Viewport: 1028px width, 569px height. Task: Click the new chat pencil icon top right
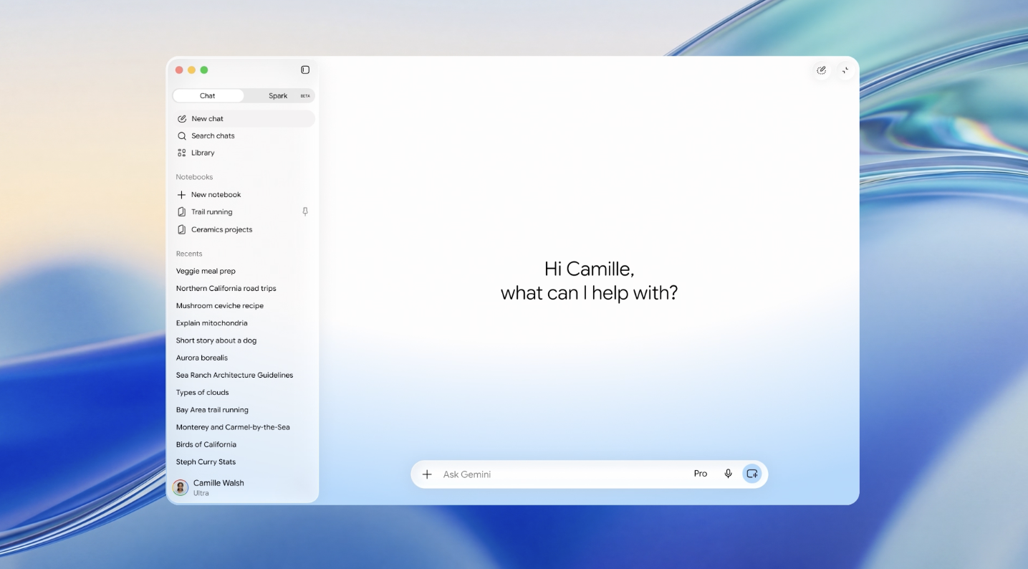[x=822, y=70]
